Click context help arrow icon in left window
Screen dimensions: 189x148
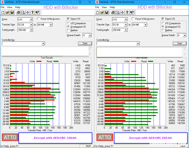[x=37, y=12]
